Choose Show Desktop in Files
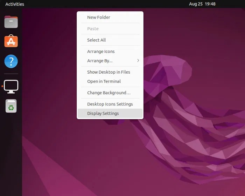This screenshot has height=196, width=245. click(110, 72)
